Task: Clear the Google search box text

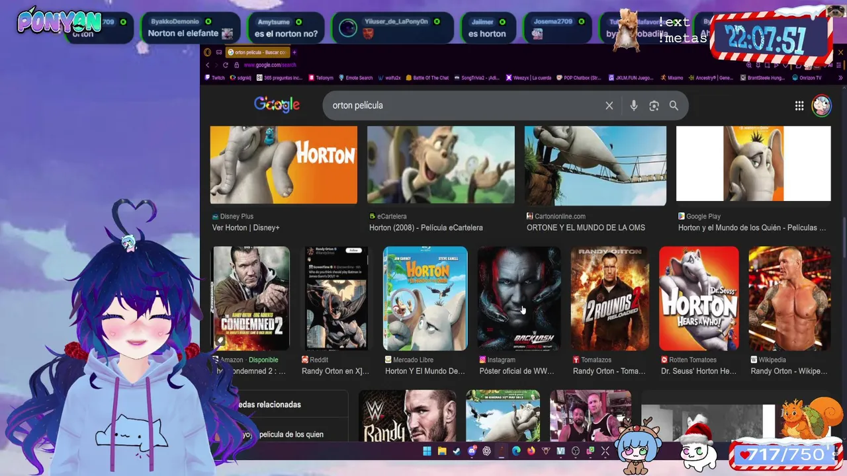Action: coord(609,106)
